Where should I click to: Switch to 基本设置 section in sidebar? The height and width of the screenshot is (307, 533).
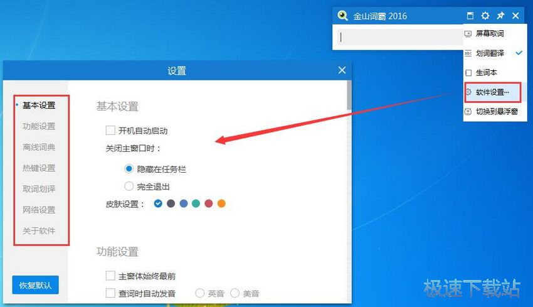pyautogui.click(x=39, y=105)
